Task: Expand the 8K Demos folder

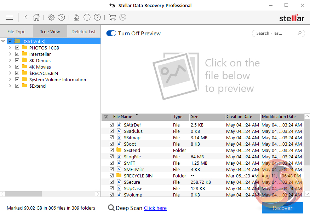Action: 10,60
